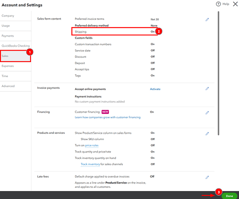Click pencil icon for Invoice payments section
Image resolution: width=239 pixels, height=199 pixels.
click(207, 89)
